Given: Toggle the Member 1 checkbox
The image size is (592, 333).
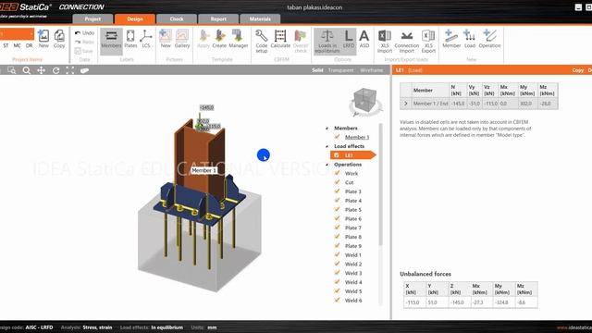Looking at the screenshot, I should click(x=337, y=137).
